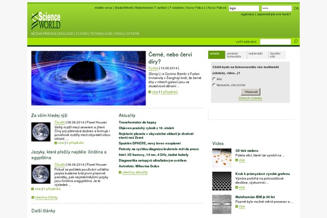
Task: Click the search magnifier icon
Action: tap(296, 41)
